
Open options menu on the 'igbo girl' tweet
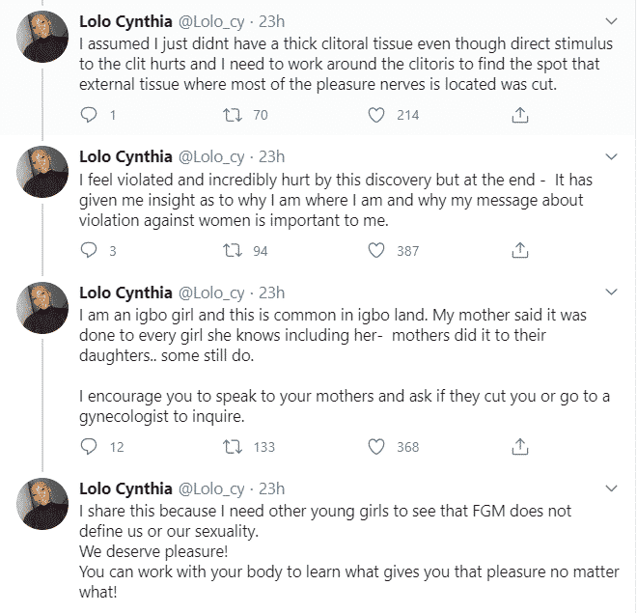pyautogui.click(x=610, y=293)
